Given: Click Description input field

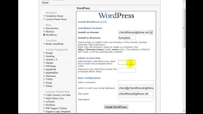Looking at the screenshot, I should tap(136, 99).
